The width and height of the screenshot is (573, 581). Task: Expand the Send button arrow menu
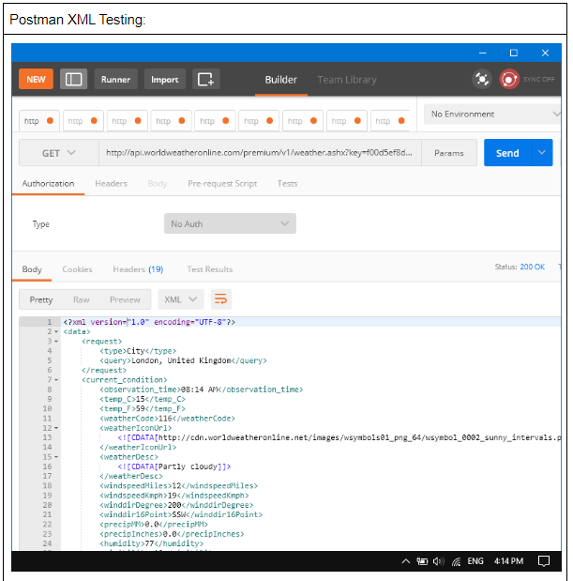(542, 153)
